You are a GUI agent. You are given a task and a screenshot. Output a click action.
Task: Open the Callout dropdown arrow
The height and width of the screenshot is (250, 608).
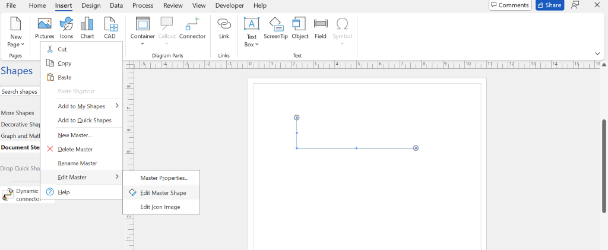coord(167,44)
